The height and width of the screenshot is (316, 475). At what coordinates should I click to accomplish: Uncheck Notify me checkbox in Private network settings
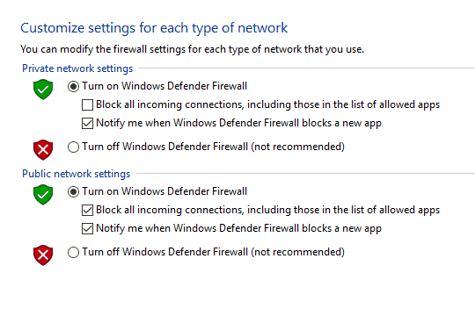[x=88, y=124]
